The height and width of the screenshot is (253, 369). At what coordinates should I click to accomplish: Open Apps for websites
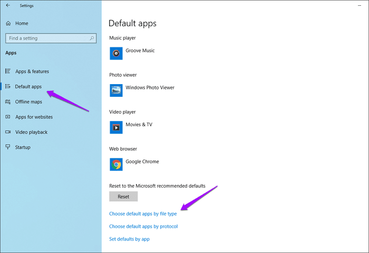[x=34, y=117]
